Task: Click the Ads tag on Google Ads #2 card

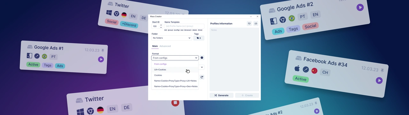Action: click(278, 31)
